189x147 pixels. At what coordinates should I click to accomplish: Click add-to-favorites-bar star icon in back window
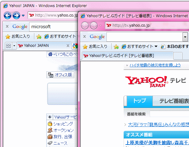click(39, 36)
